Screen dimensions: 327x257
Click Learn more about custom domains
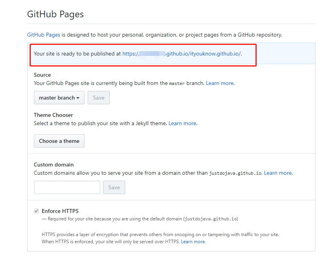click(x=278, y=173)
